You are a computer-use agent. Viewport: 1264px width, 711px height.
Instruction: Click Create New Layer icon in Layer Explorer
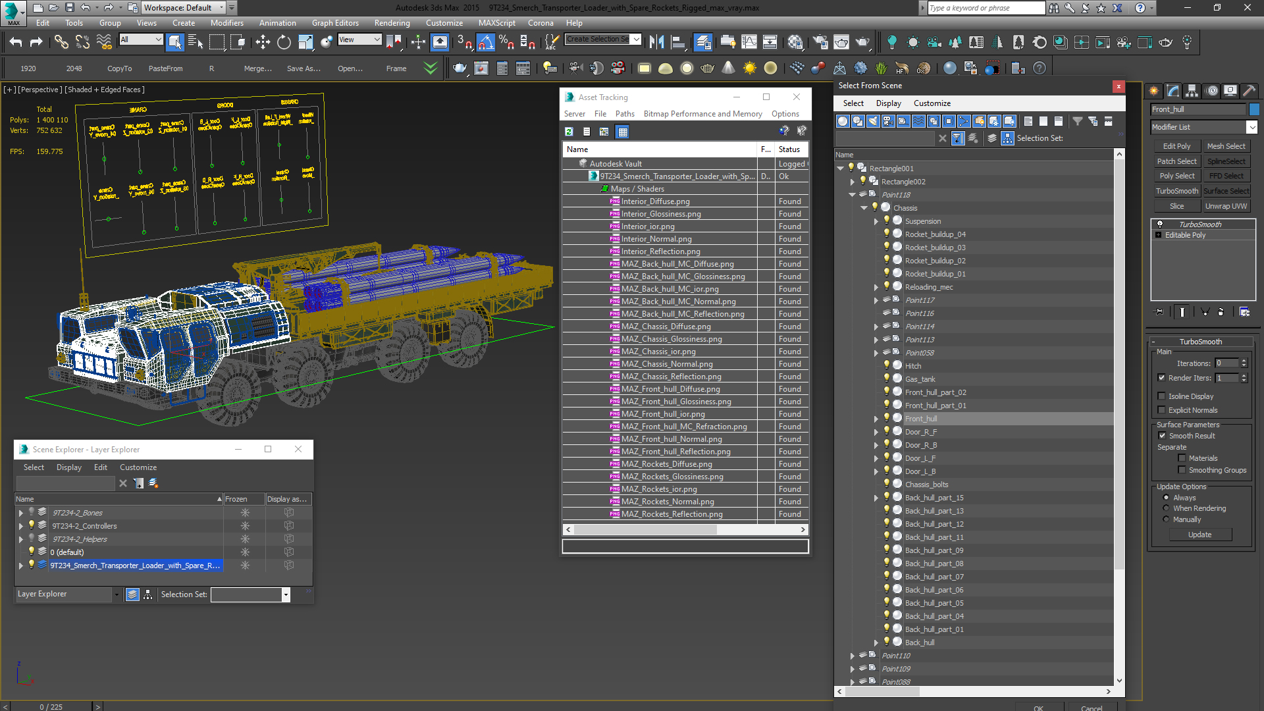point(153,483)
